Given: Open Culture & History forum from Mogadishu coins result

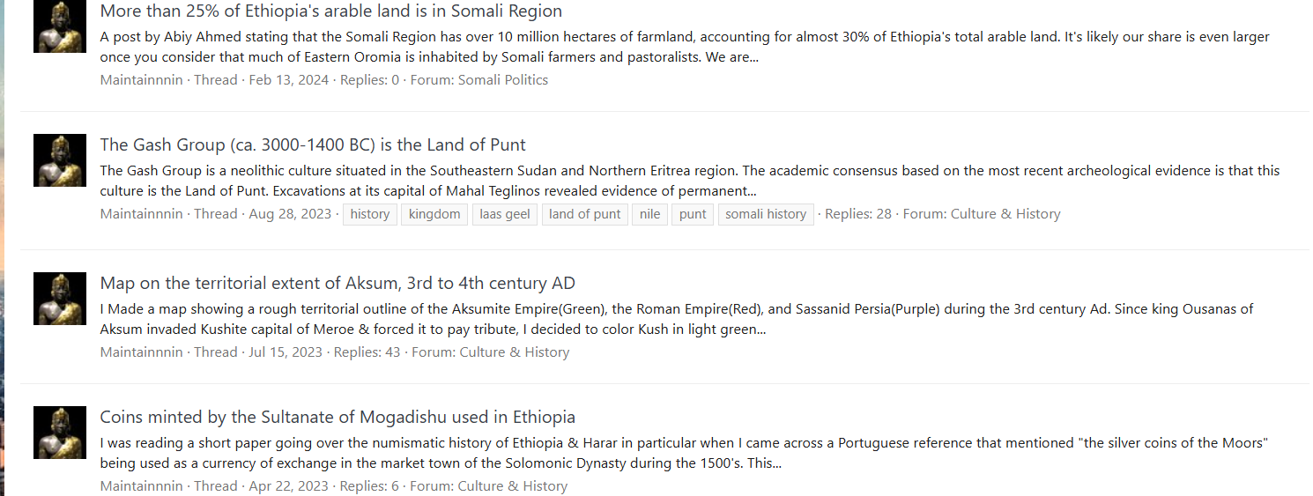Looking at the screenshot, I should [512, 486].
